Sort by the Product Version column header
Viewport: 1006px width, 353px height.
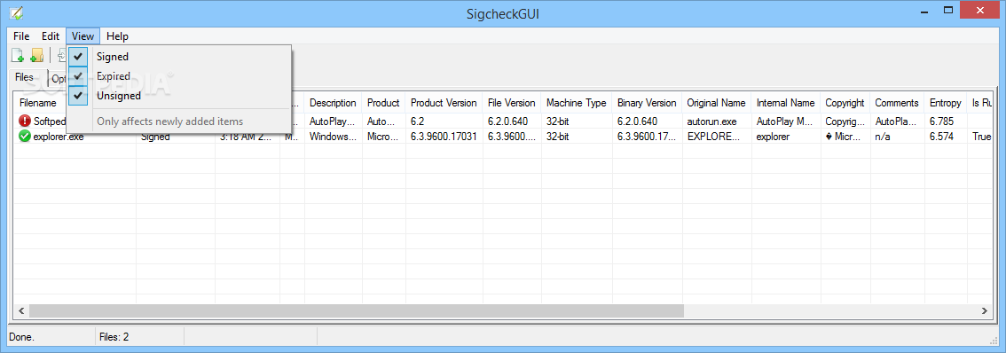click(x=444, y=103)
